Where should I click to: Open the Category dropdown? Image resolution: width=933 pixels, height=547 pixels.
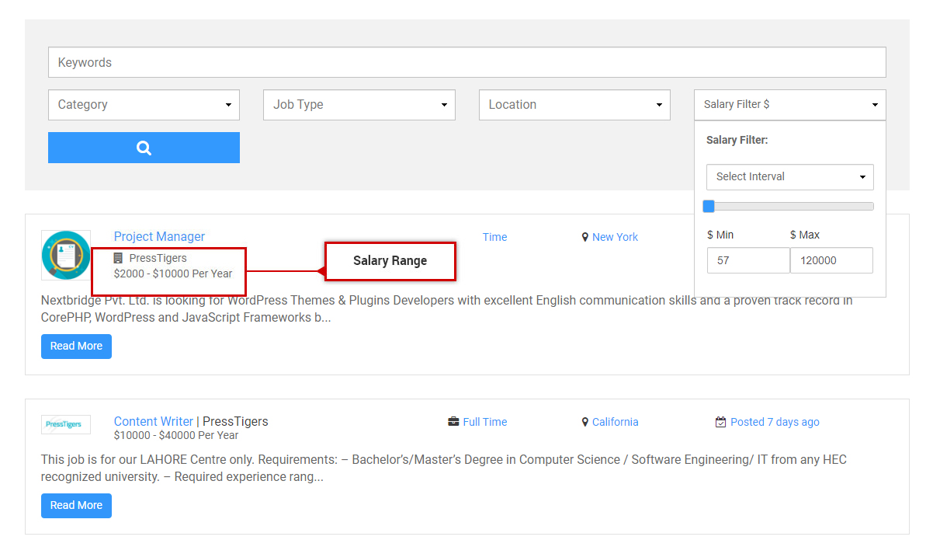(x=144, y=104)
